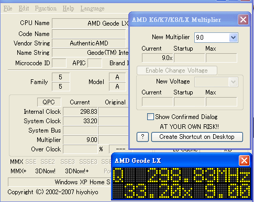Click the Enable Change Voltage button

pos(177,70)
